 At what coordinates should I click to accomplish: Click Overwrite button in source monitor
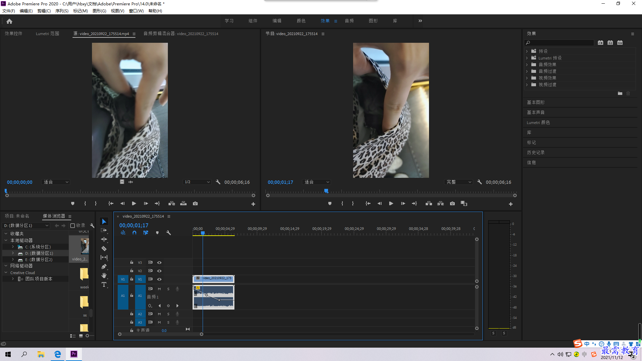[x=183, y=204]
